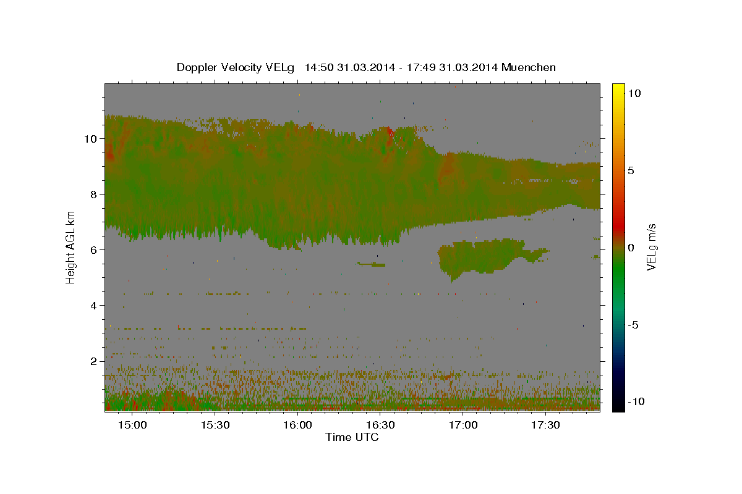This screenshot has width=742, height=494.
Task: Click the colorbar value -10 label
Action: pyautogui.click(x=635, y=401)
